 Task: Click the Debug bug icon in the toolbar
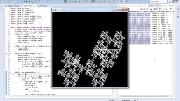(x=22, y=1)
